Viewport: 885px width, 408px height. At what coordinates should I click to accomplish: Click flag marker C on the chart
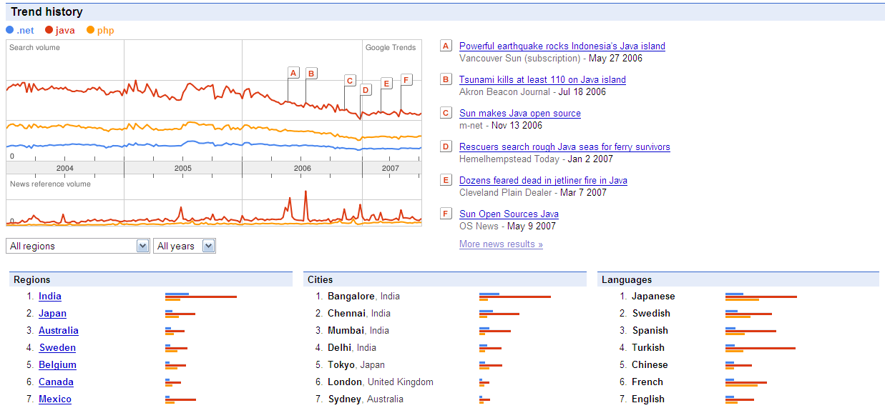tap(350, 81)
